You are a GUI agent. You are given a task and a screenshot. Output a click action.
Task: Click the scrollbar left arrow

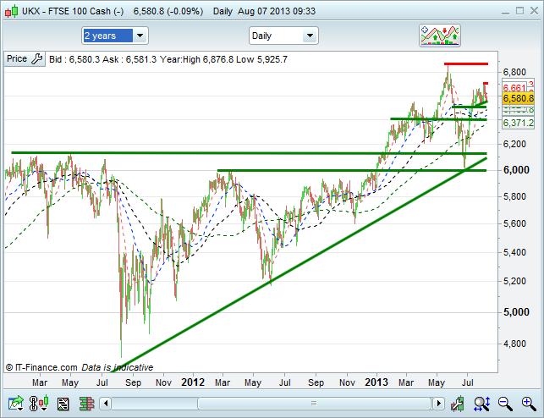coord(102,403)
